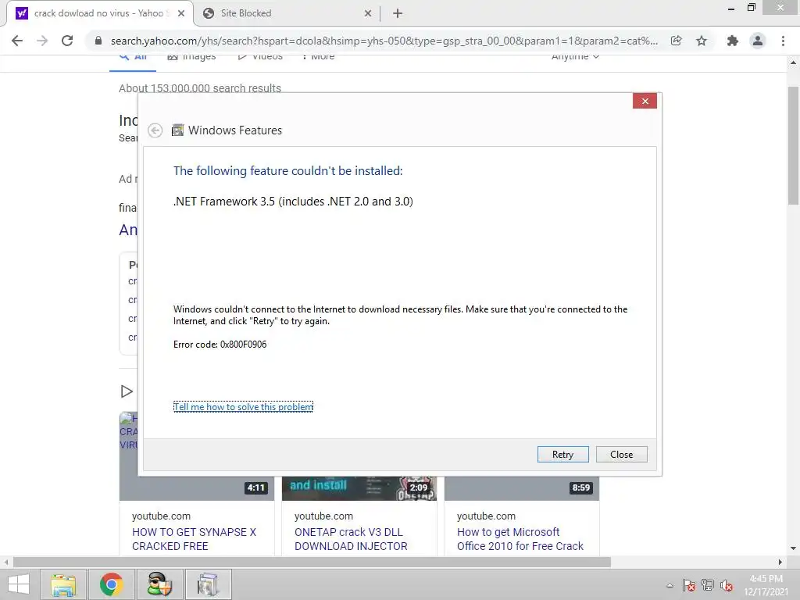This screenshot has width=800, height=600.
Task: Open Chrome extensions puzzle icon
Action: coord(733,41)
